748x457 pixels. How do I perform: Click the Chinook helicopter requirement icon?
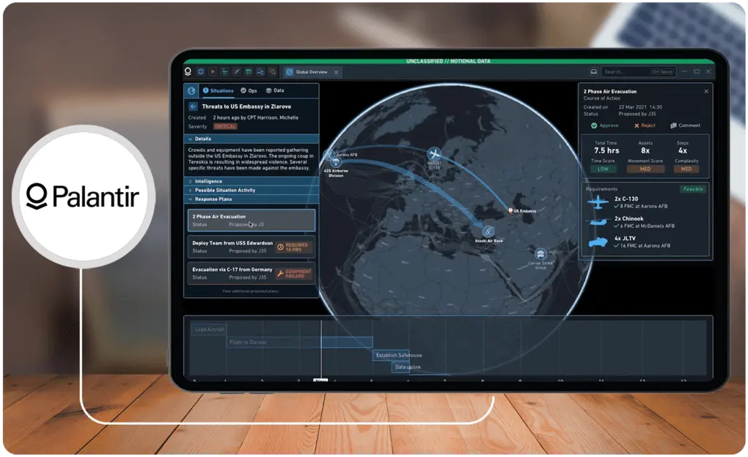[598, 222]
